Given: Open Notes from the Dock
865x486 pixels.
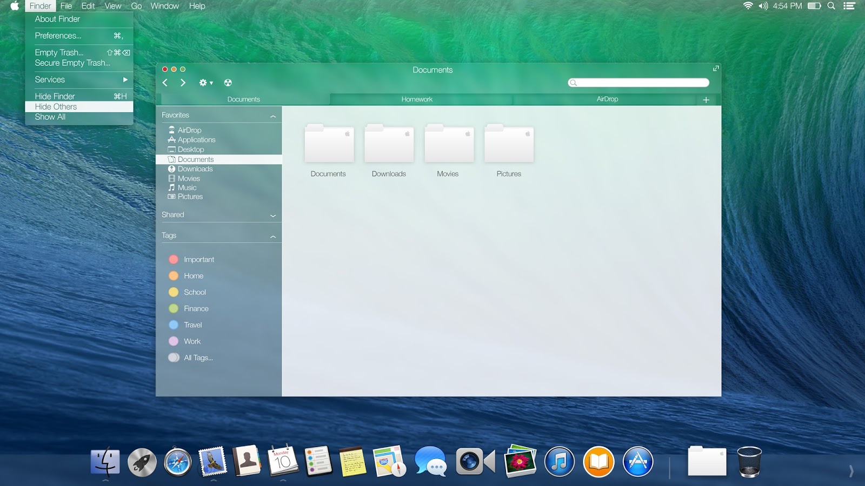Looking at the screenshot, I should click(352, 462).
